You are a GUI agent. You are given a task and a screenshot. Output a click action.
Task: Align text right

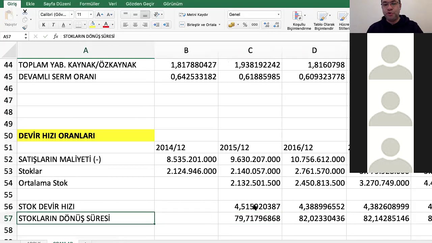click(x=145, y=25)
